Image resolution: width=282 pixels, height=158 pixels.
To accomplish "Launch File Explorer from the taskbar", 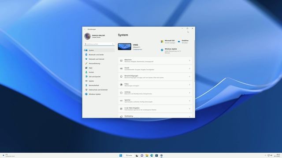I will point(147,155).
